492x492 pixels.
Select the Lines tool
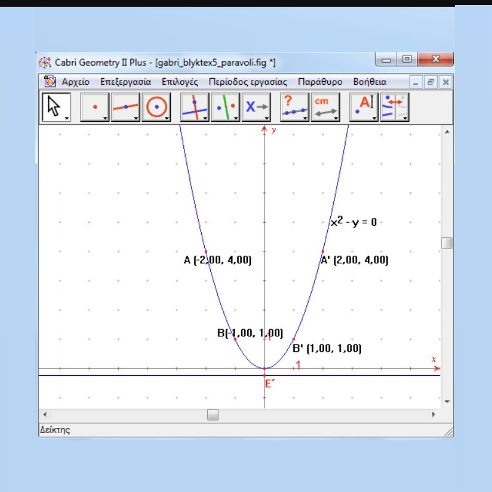point(125,106)
